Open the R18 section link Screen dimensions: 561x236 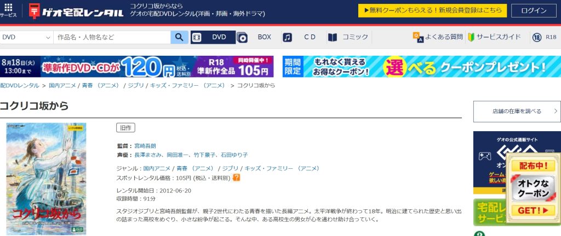tap(551, 37)
